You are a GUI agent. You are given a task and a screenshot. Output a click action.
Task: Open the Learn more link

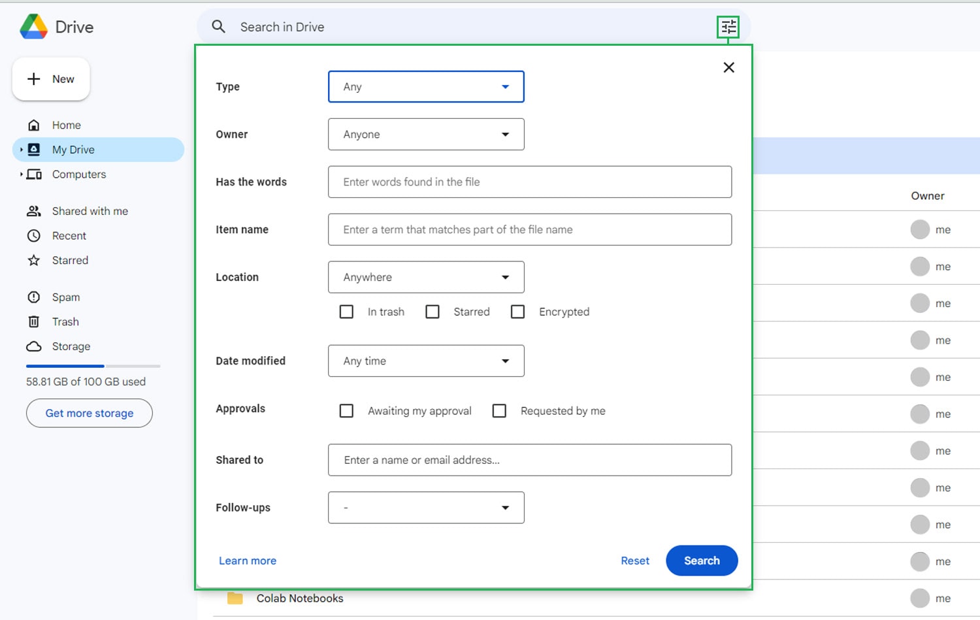[247, 561]
